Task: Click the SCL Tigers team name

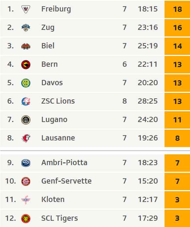Action: [x=59, y=218]
